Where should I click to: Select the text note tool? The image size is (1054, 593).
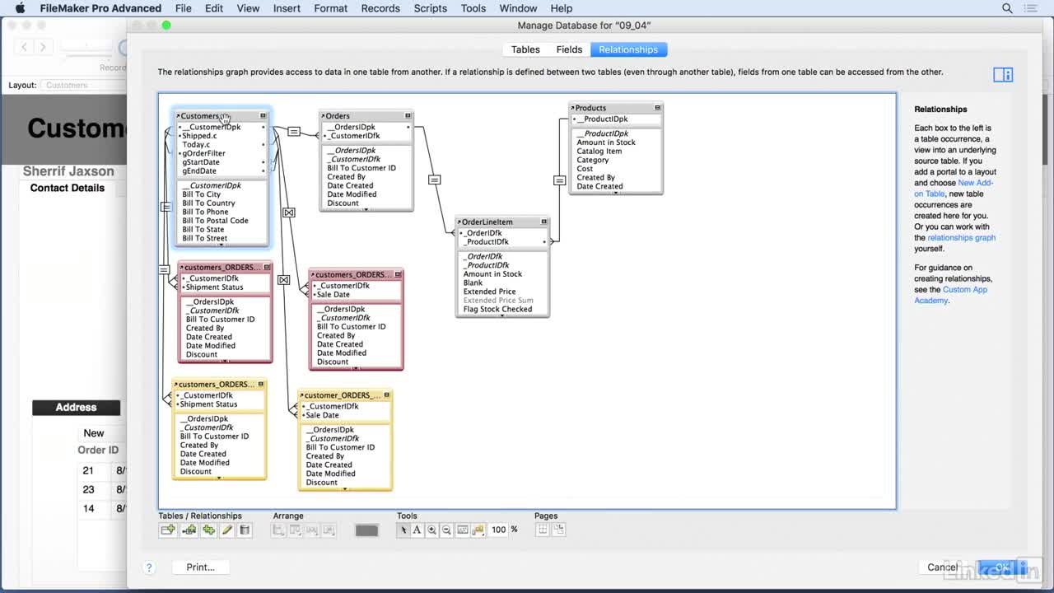(417, 530)
